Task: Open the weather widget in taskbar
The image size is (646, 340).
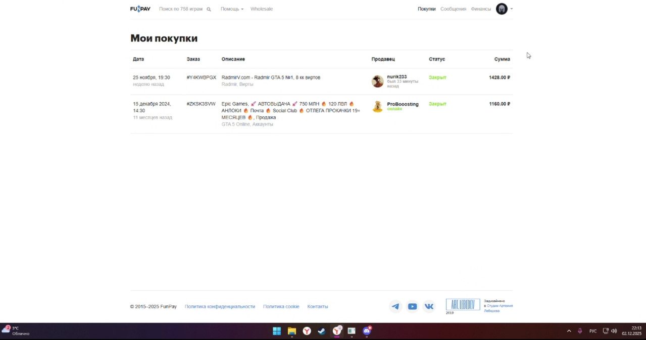Action: [16, 330]
